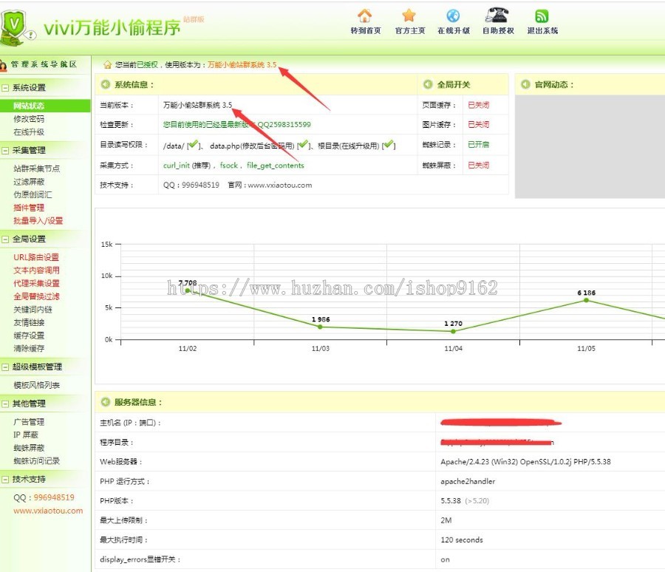This screenshot has width=665, height=572.
Task: Click 清除缓存 in sidebar
Action: tap(29, 348)
